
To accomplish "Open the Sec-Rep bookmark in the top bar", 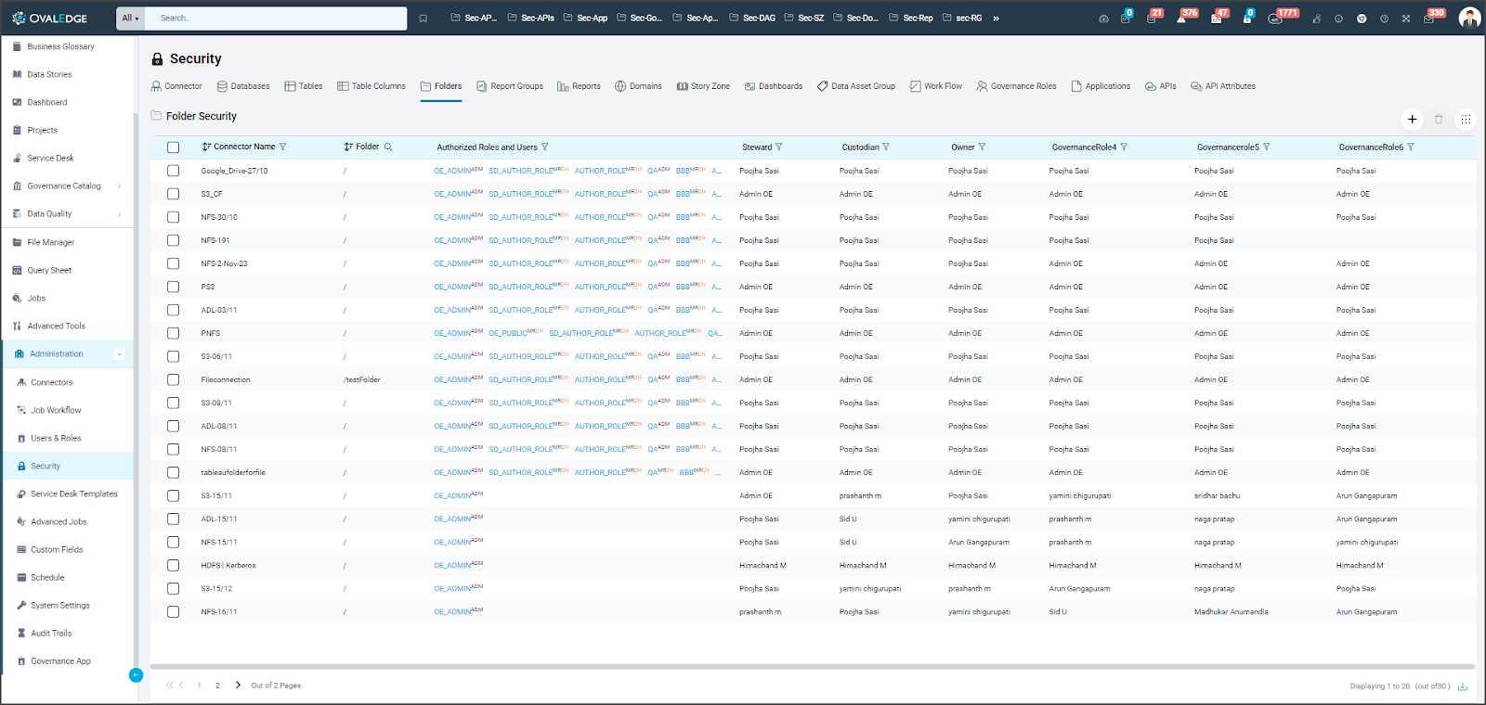I will [x=911, y=18].
